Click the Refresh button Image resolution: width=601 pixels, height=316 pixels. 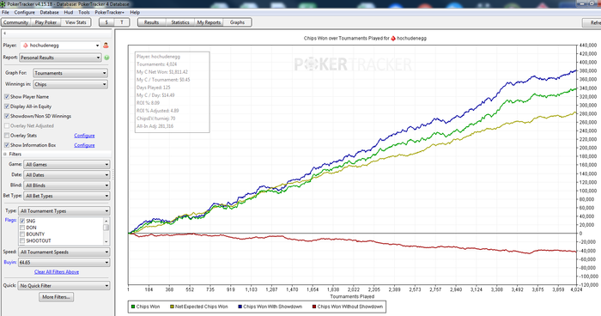(592, 22)
